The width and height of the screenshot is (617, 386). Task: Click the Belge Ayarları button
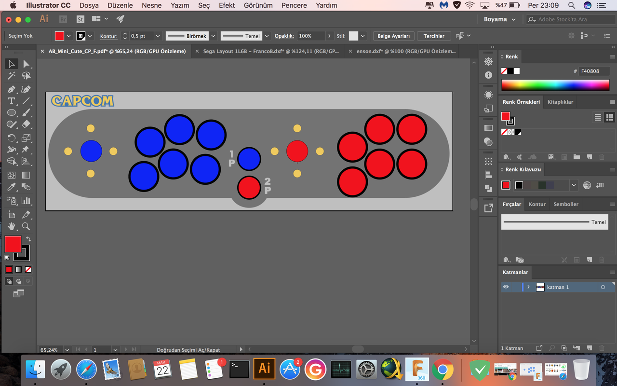(x=393, y=36)
